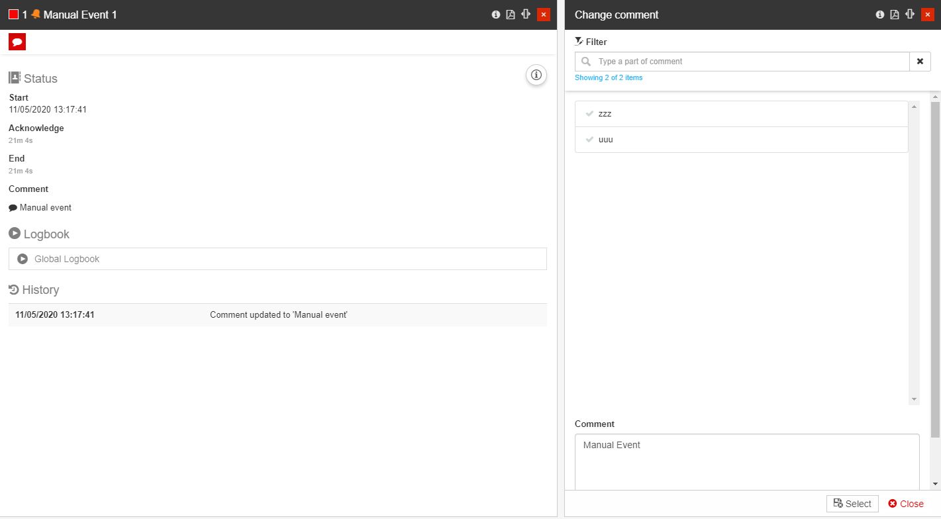Image resolution: width=941 pixels, height=519 pixels.
Task: Export Manual Event 1 panel to PDF
Action: pos(511,15)
